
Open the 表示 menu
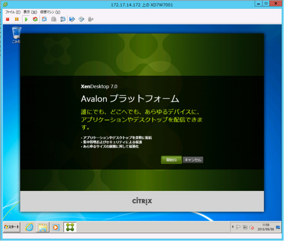point(30,12)
